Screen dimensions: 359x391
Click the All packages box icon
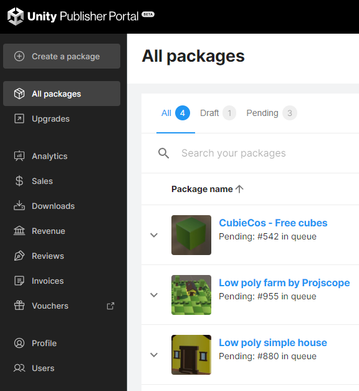(19, 94)
